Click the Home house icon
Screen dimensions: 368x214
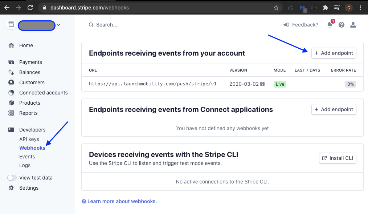click(x=11, y=45)
